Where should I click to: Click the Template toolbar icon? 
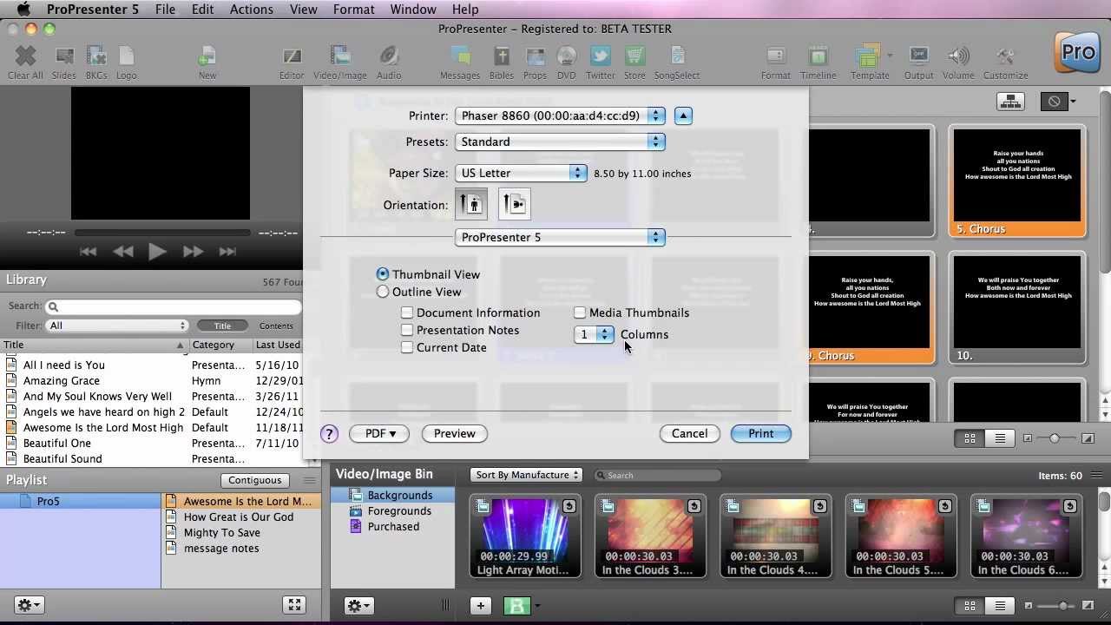point(870,62)
